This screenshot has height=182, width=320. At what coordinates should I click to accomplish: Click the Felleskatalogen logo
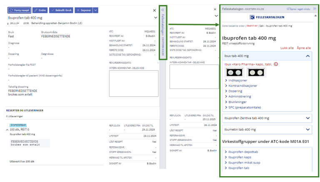(x=267, y=17)
